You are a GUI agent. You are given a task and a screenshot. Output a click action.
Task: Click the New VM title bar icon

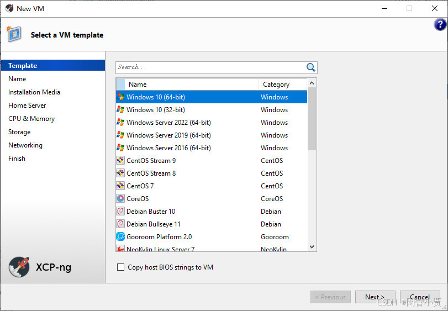tap(9, 8)
